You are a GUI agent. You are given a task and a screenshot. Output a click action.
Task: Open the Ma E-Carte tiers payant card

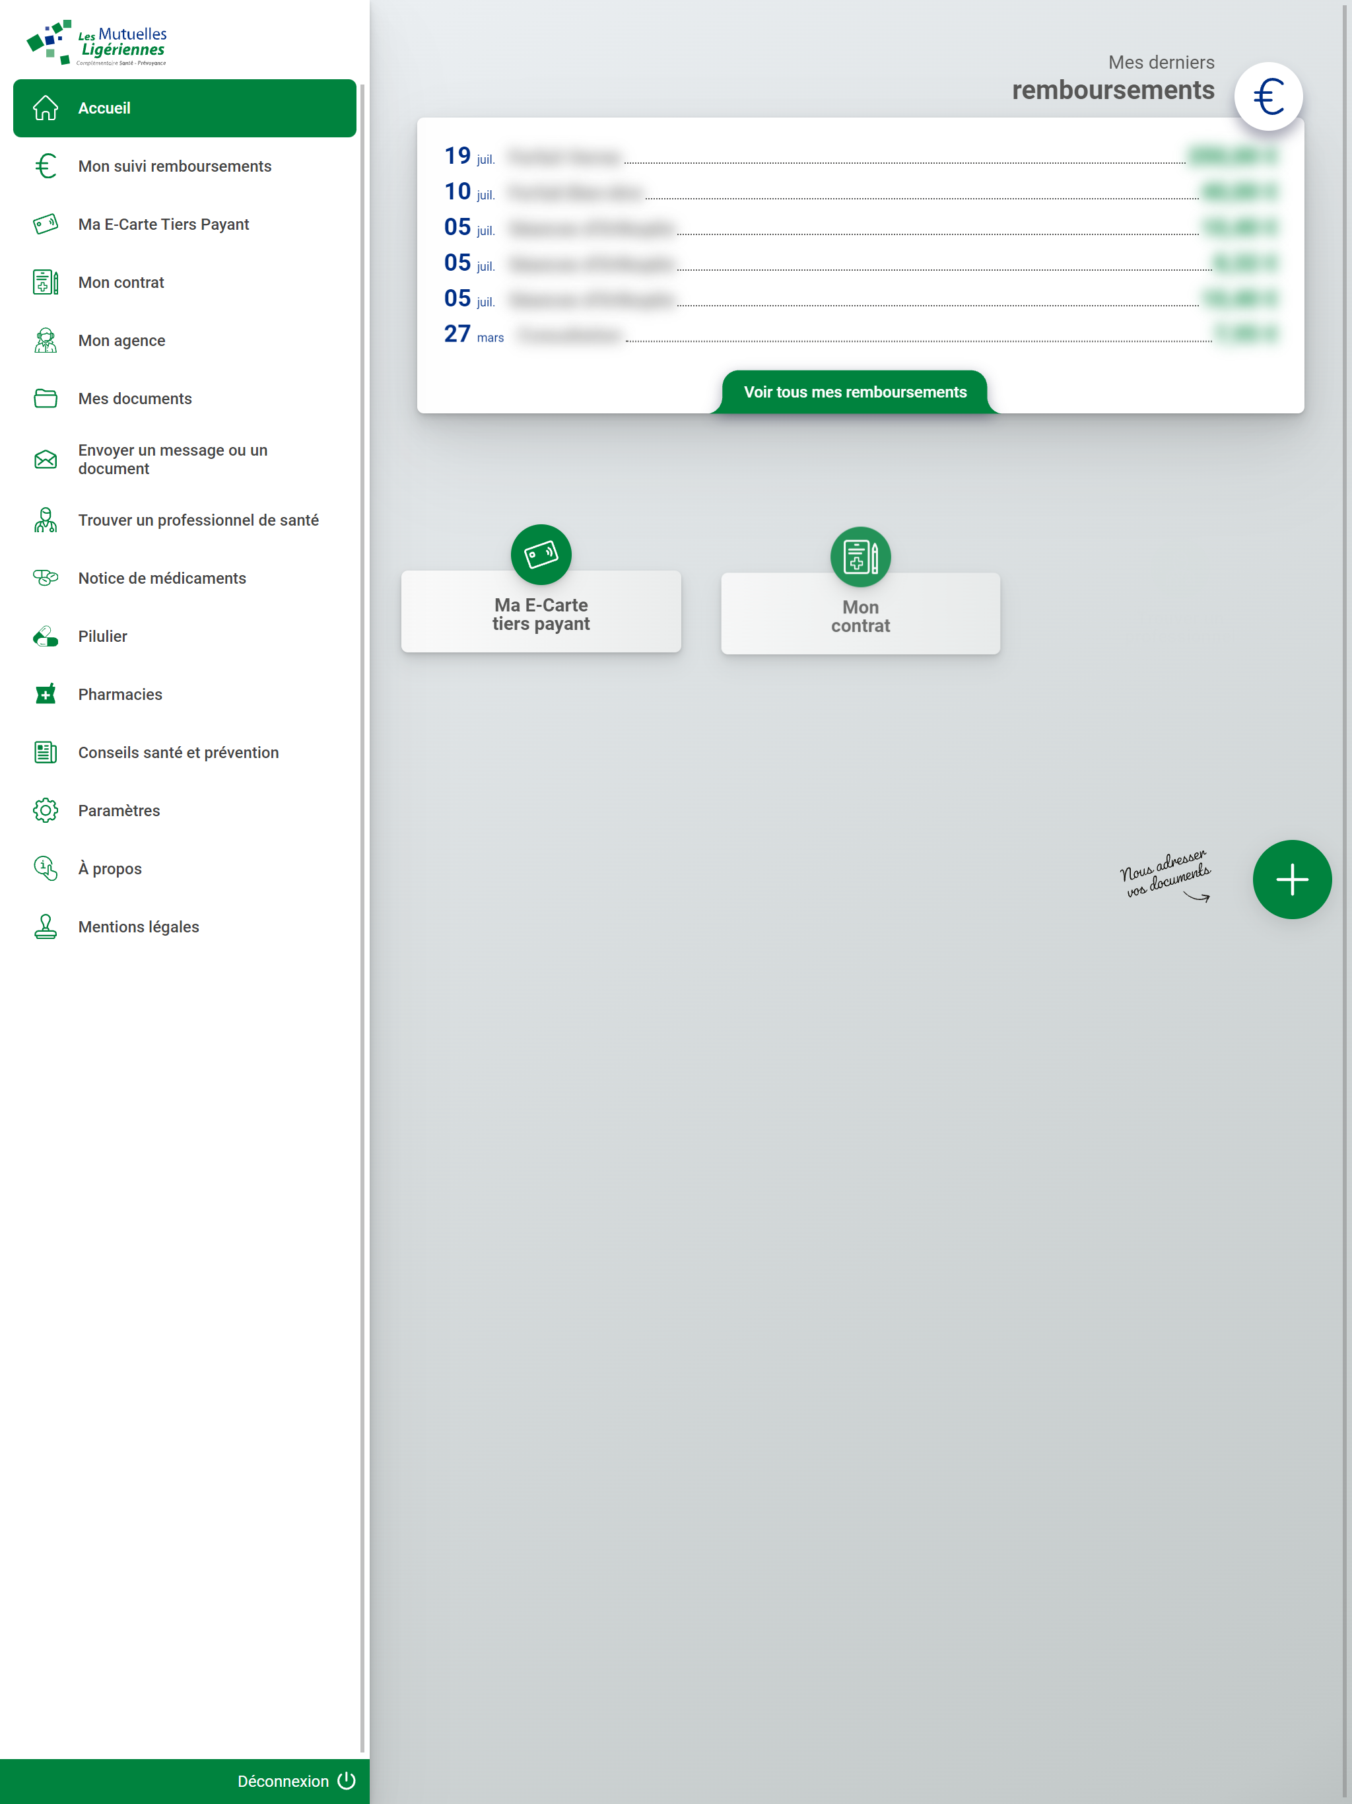(541, 611)
